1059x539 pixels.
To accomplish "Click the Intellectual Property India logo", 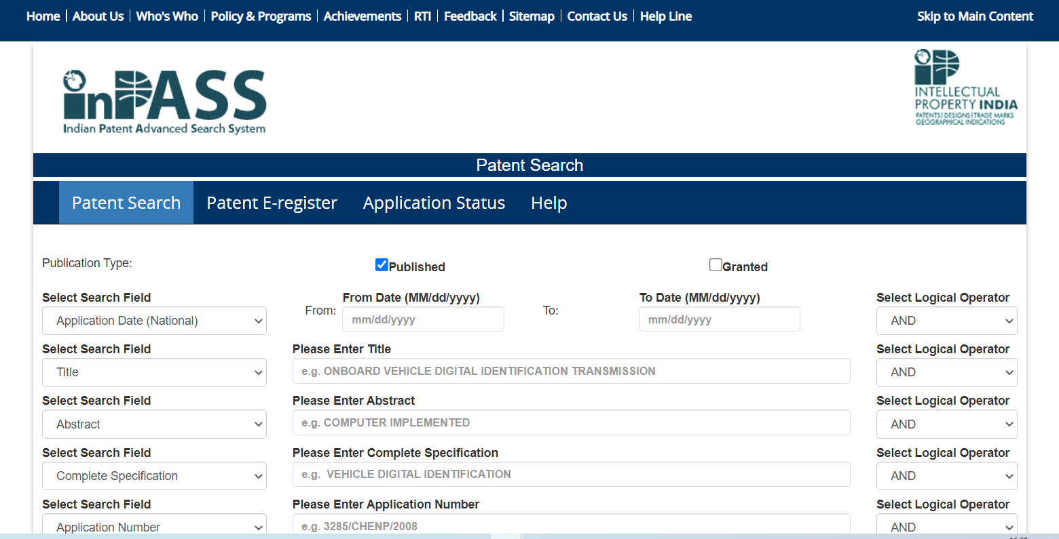I will (965, 87).
